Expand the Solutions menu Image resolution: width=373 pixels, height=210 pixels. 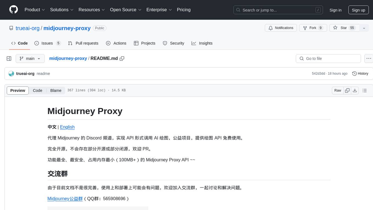(62, 10)
